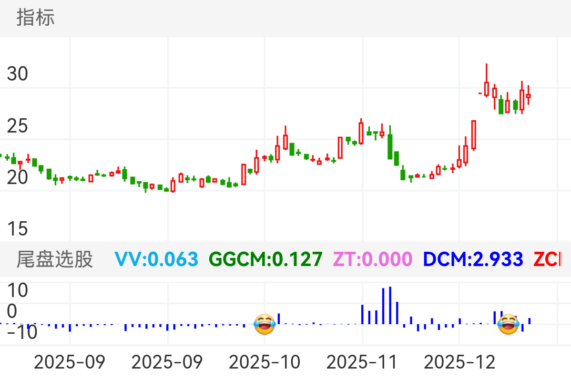The height and width of the screenshot is (380, 571).
Task: Click the laughing emoji marker near 2025-12
Action: tap(508, 324)
